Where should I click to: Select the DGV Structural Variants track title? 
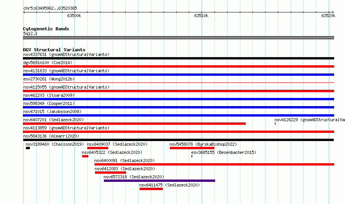(x=54, y=50)
